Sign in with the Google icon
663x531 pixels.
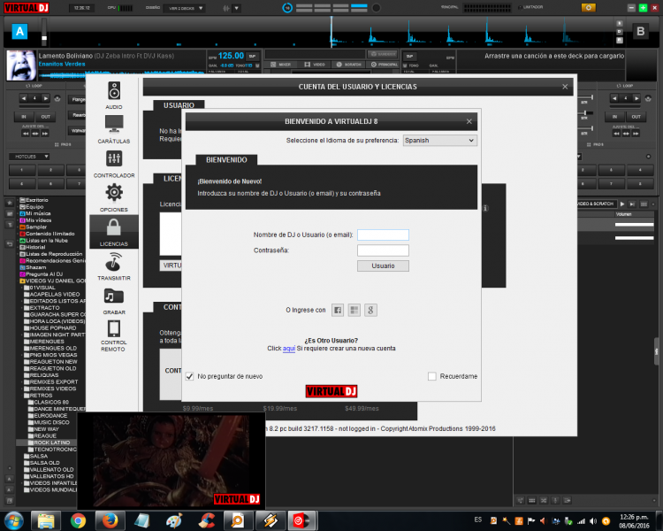click(370, 310)
